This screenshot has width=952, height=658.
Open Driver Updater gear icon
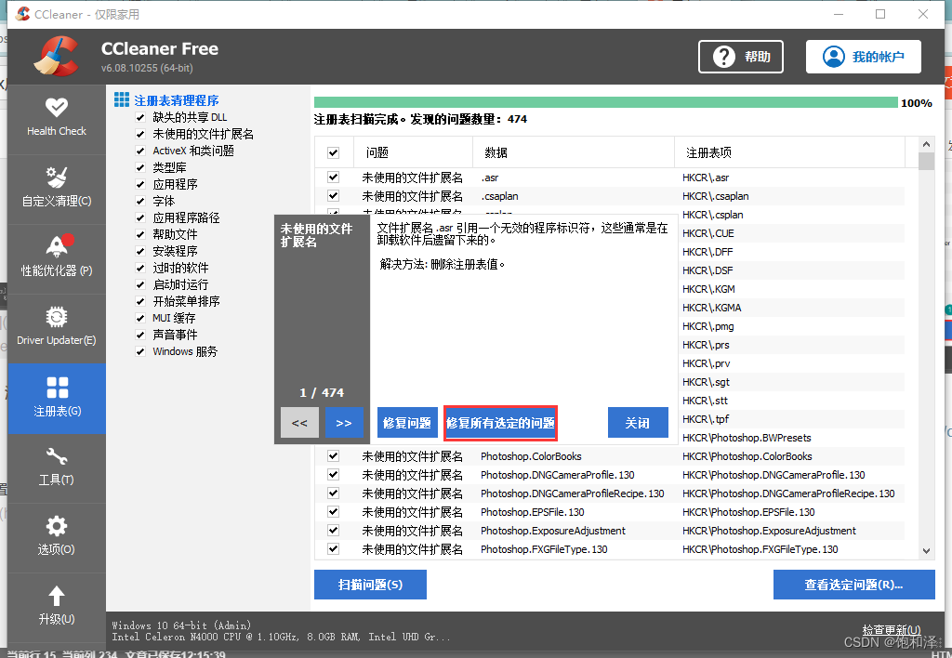point(57,317)
